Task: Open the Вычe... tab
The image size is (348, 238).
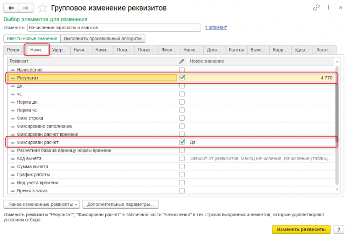Action: [x=258, y=50]
